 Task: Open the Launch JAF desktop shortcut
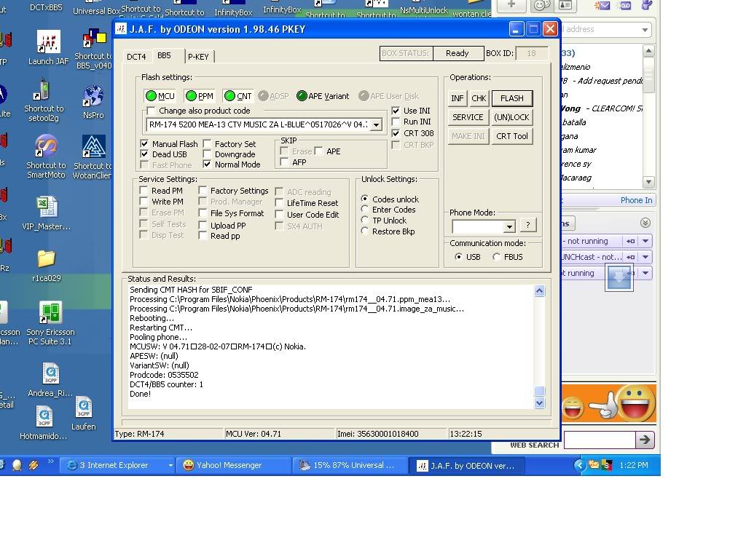click(49, 47)
